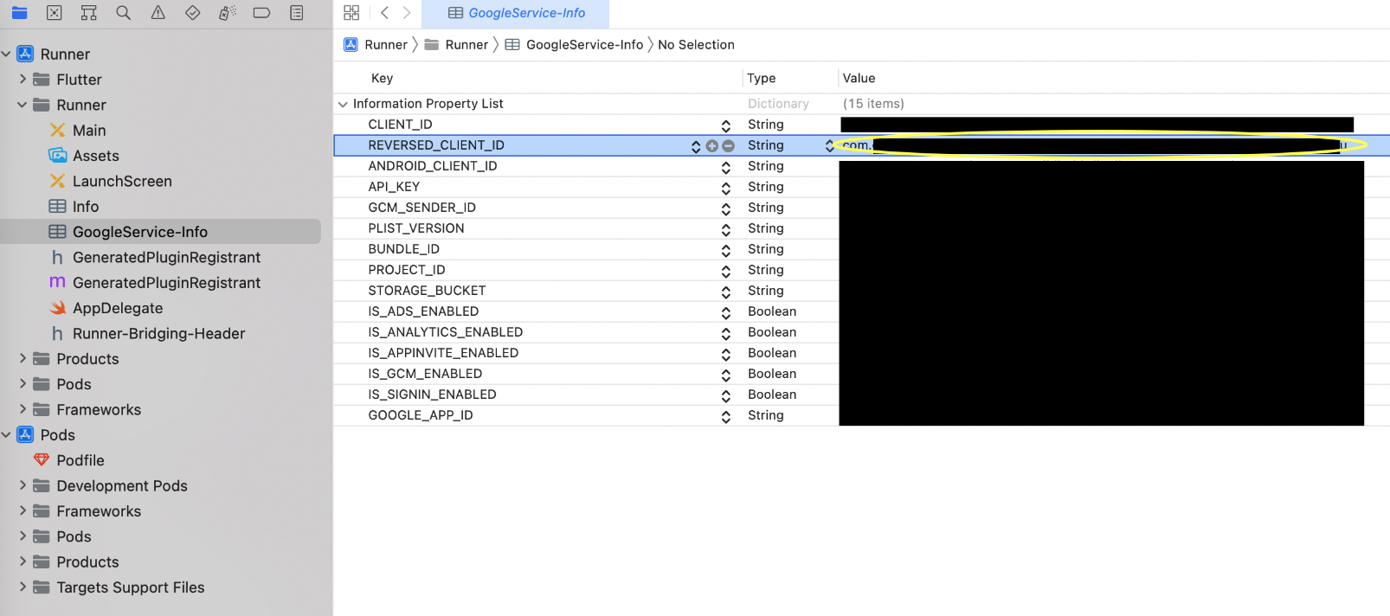Viewport: 1390px width, 616px height.
Task: Click Runner folder in the breadcrumb
Action: [456, 45]
